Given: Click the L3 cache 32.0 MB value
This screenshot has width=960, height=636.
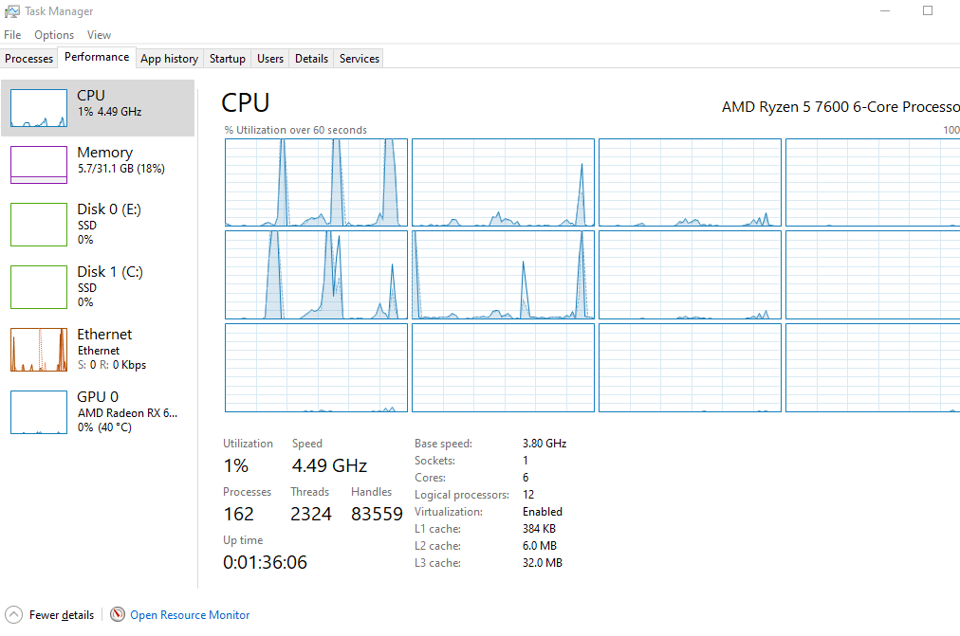Looking at the screenshot, I should [x=543, y=563].
